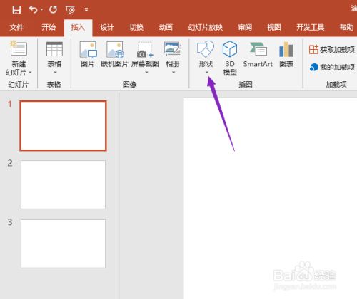Open the 文件 tab
Viewport: 357px width, 299px height.
coord(16,27)
